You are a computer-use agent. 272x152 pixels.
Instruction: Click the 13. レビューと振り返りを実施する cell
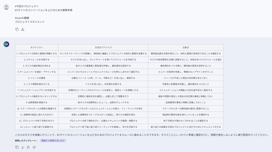[37, 127]
